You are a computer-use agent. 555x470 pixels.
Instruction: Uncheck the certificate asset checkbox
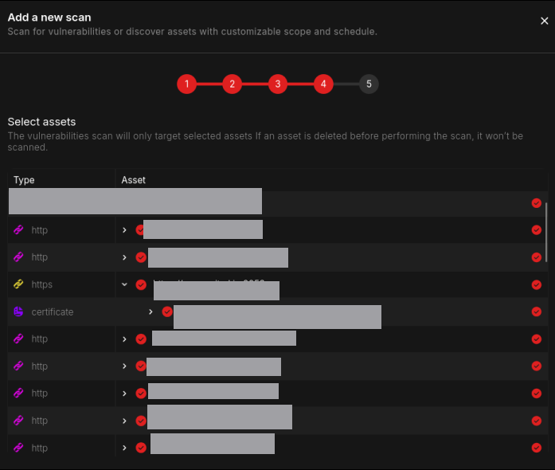167,311
